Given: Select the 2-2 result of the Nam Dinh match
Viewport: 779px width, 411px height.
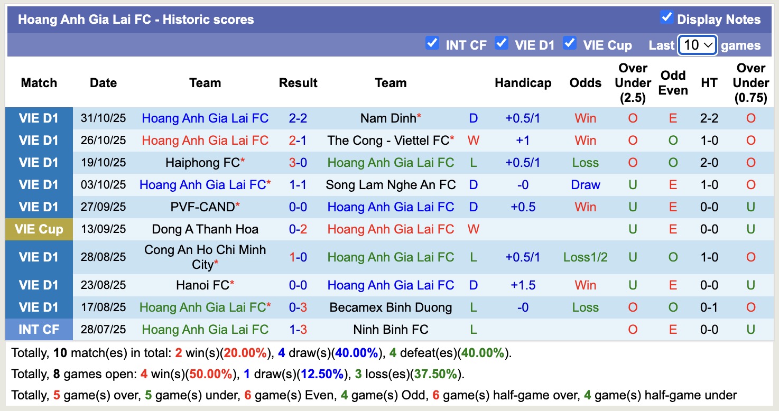Looking at the screenshot, I should [298, 118].
